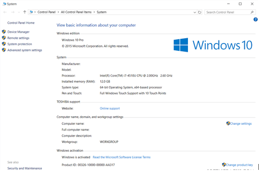262x171 pixels.
Task: Click the 2015 Microsoft Corporation copyright text
Action: [x=95, y=46]
